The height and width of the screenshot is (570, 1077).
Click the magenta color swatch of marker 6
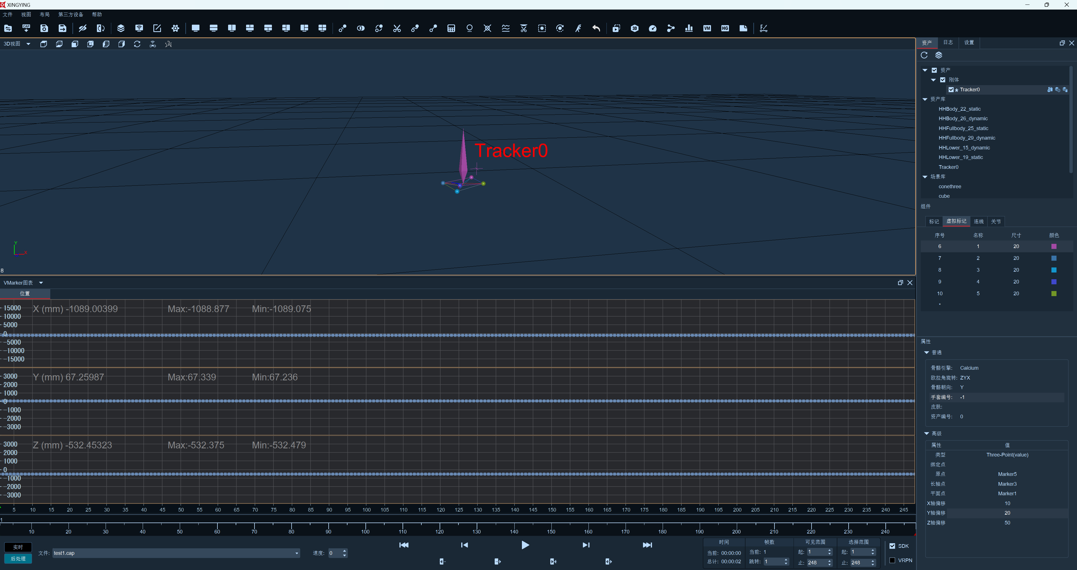tap(1054, 246)
